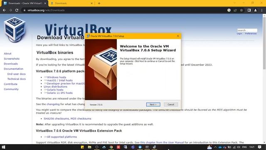Open a new browser tab
The height and width of the screenshot is (150, 266).
pos(99,3)
